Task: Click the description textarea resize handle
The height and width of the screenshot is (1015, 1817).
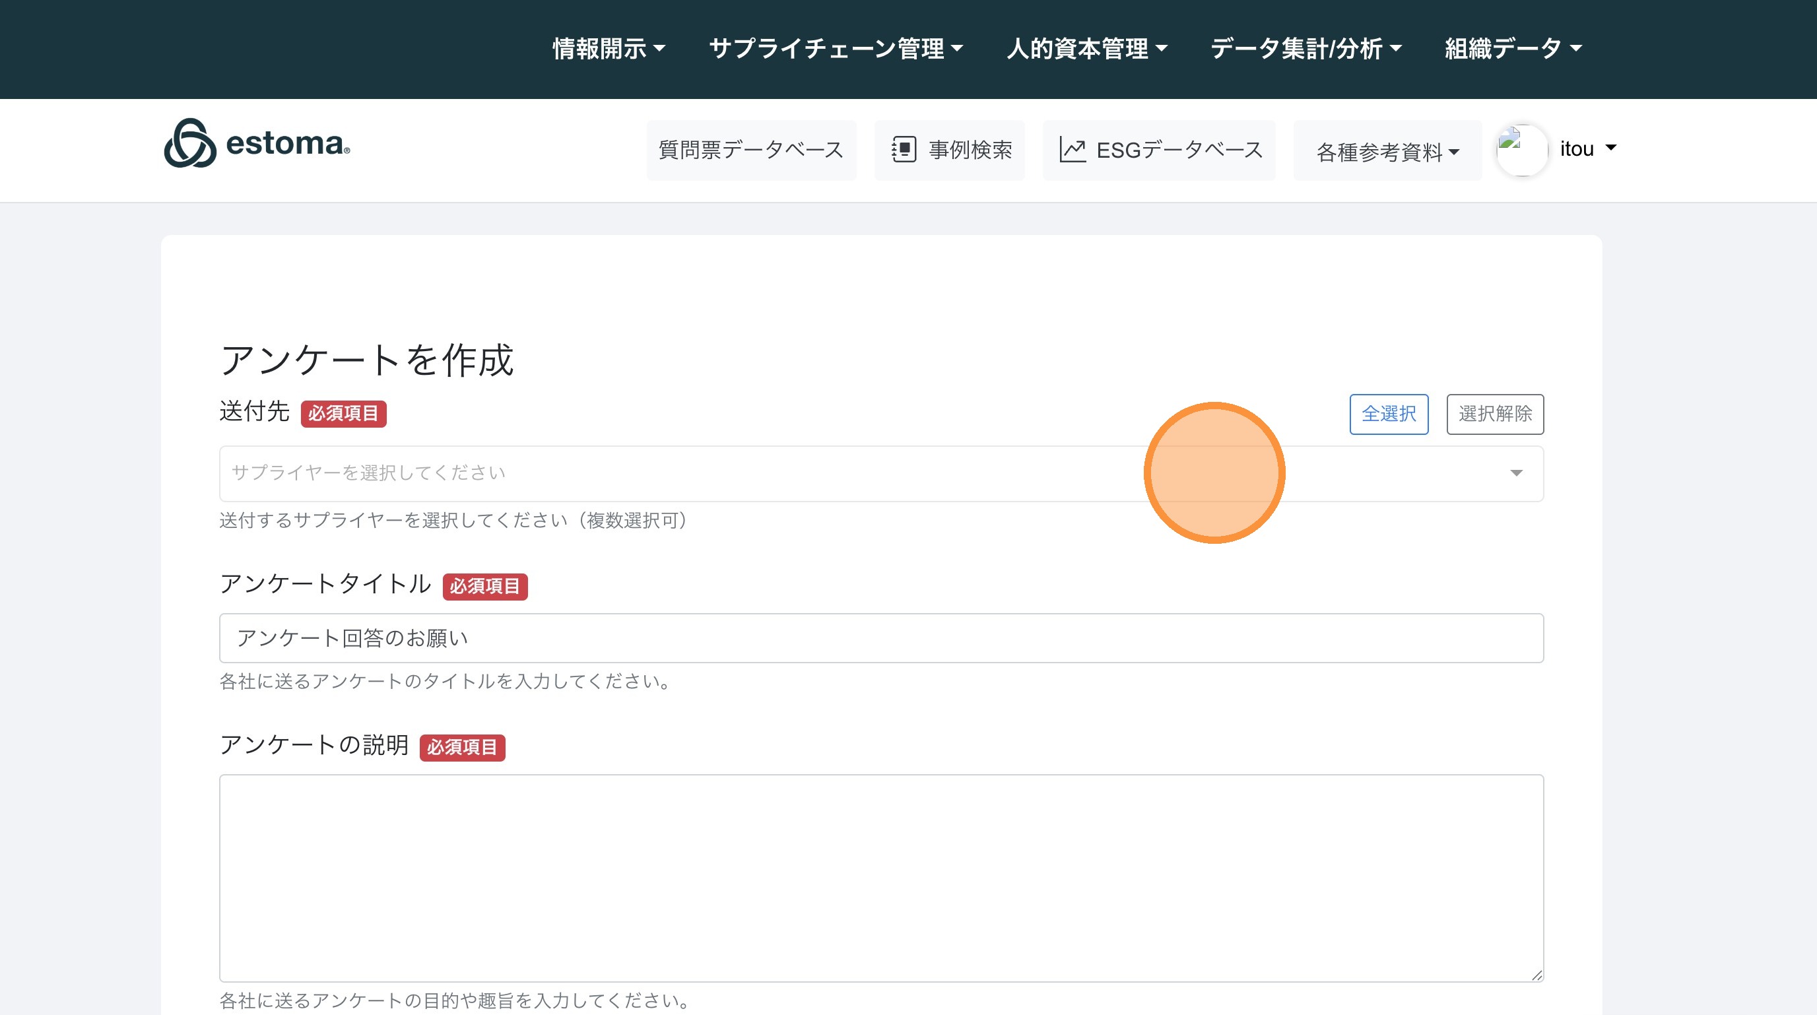Action: tap(1537, 975)
